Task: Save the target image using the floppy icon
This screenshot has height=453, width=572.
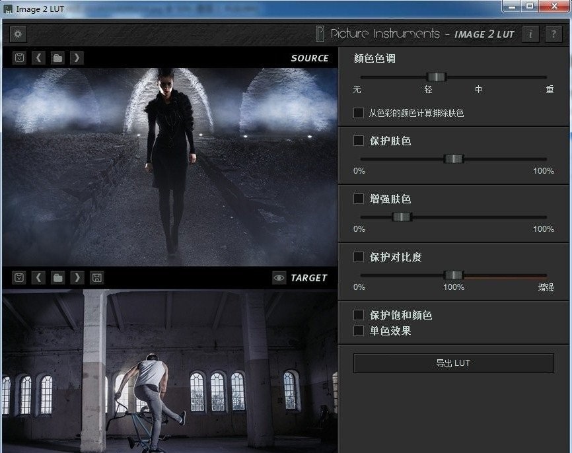Action: point(96,277)
